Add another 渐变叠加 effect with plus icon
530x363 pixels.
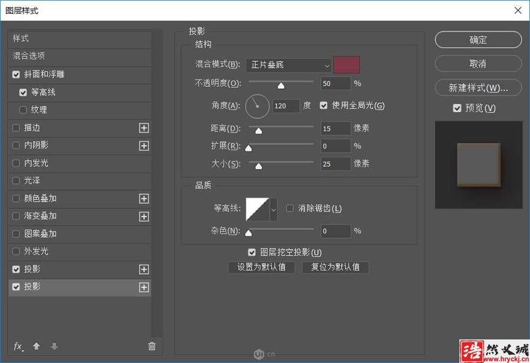click(144, 216)
